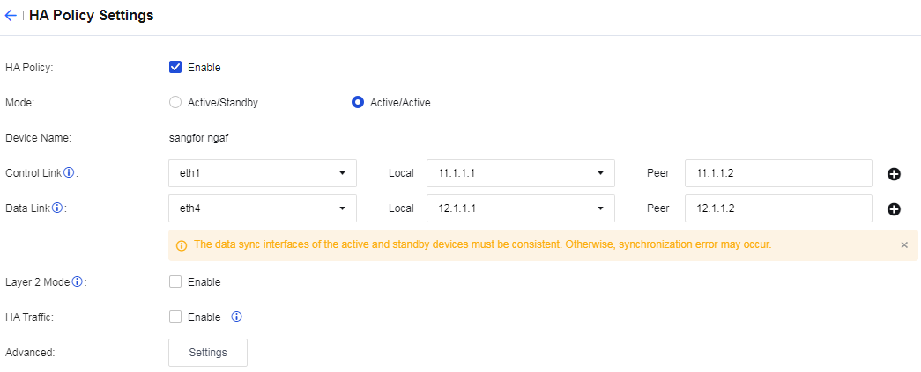
Task: Click the info icon beside HA Traffic Enable
Action: (x=236, y=317)
